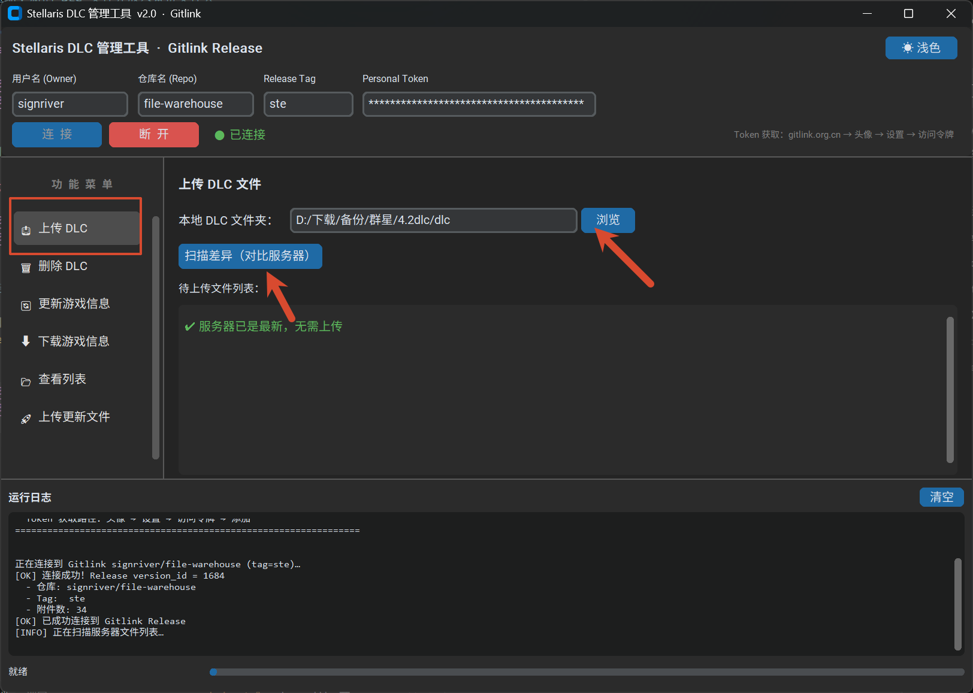Image resolution: width=973 pixels, height=693 pixels.
Task: Click the text 服务器已是最新，无需上传
Action: 271,326
